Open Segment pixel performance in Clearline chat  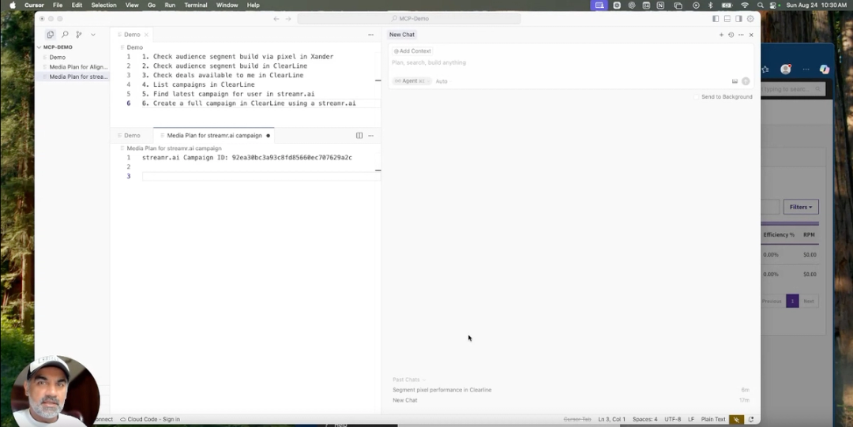click(x=442, y=390)
